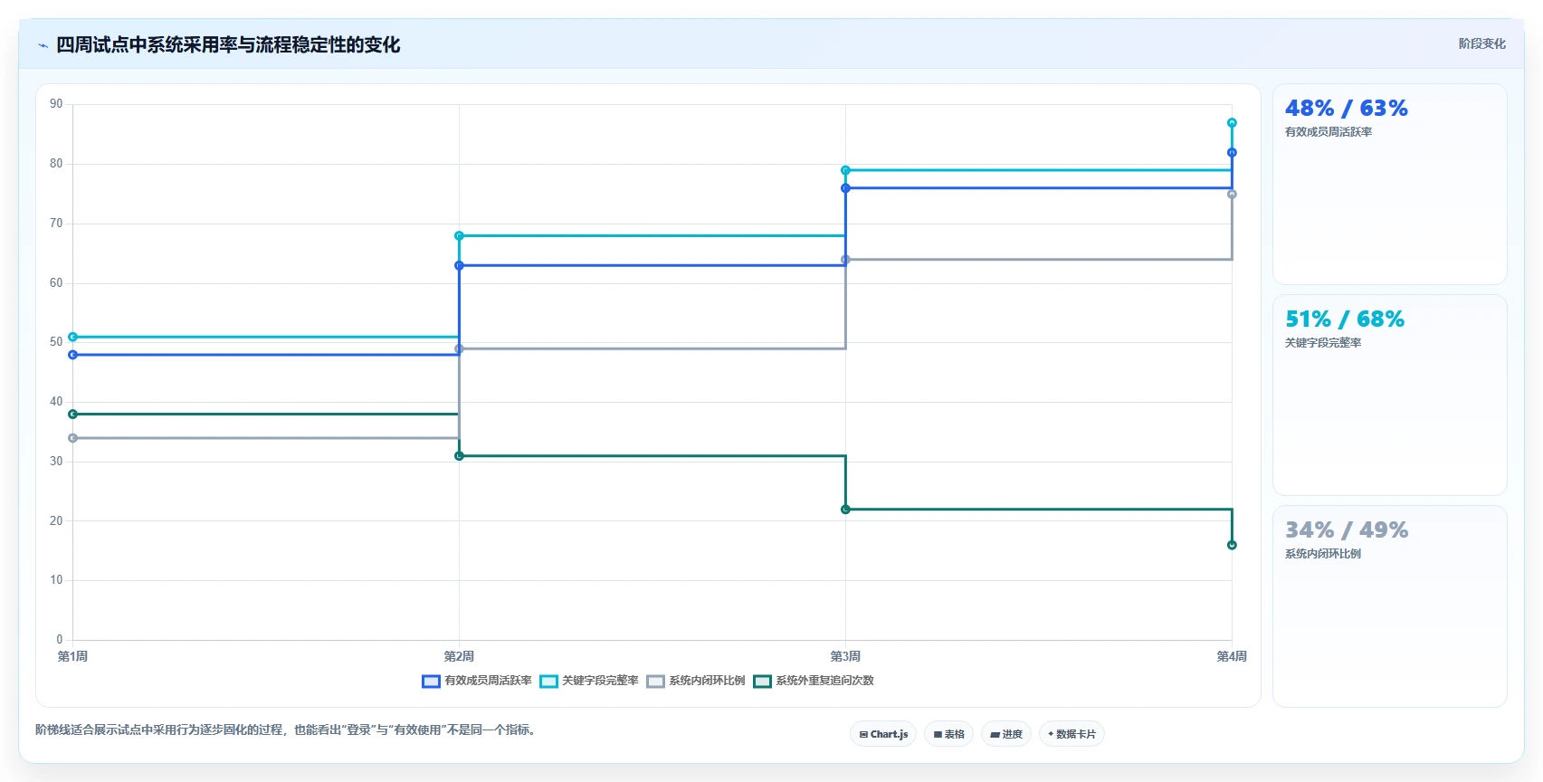Click the week 3 point at 76 on the blue line
The width and height of the screenshot is (1543, 782).
[845, 188]
